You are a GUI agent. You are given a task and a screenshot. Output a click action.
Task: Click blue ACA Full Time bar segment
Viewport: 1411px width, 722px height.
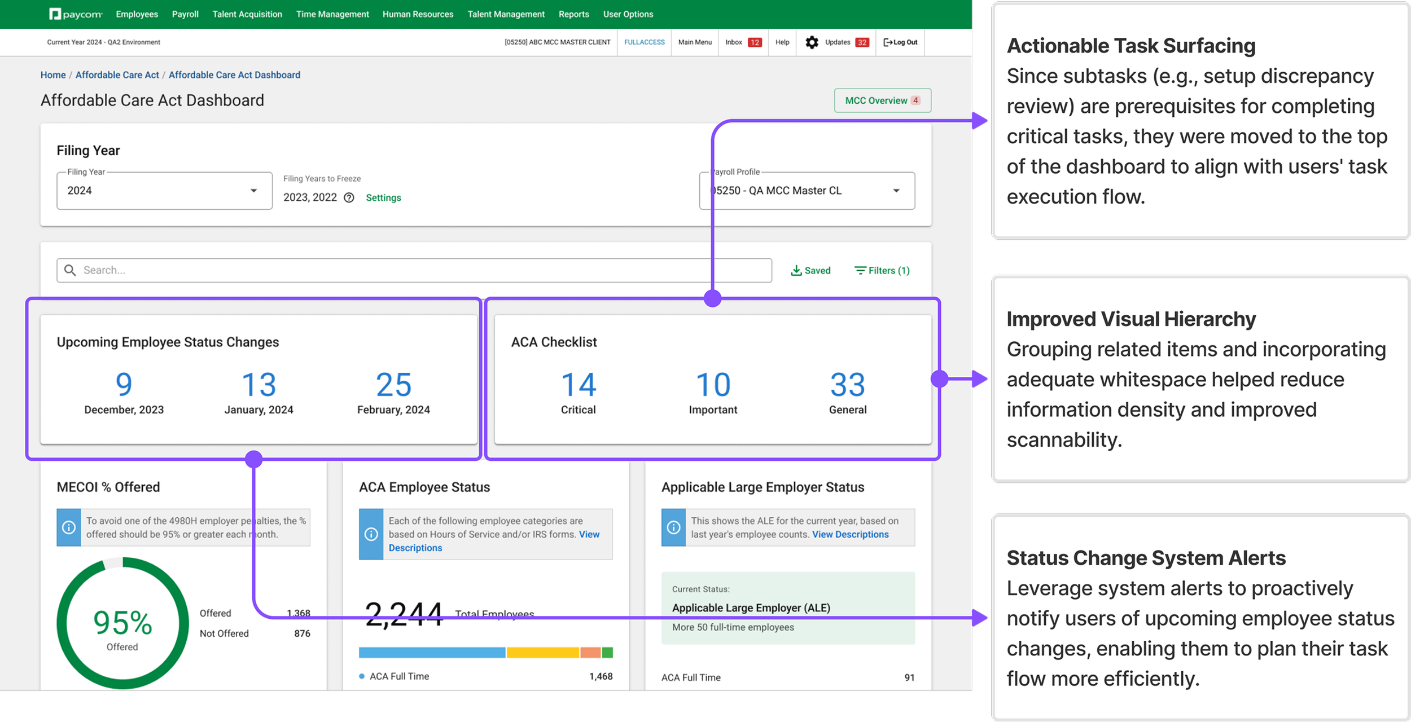coord(432,653)
